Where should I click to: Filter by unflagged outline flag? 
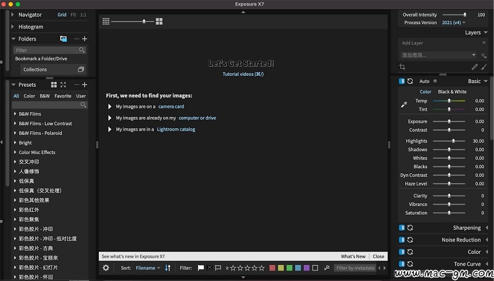(x=218, y=268)
